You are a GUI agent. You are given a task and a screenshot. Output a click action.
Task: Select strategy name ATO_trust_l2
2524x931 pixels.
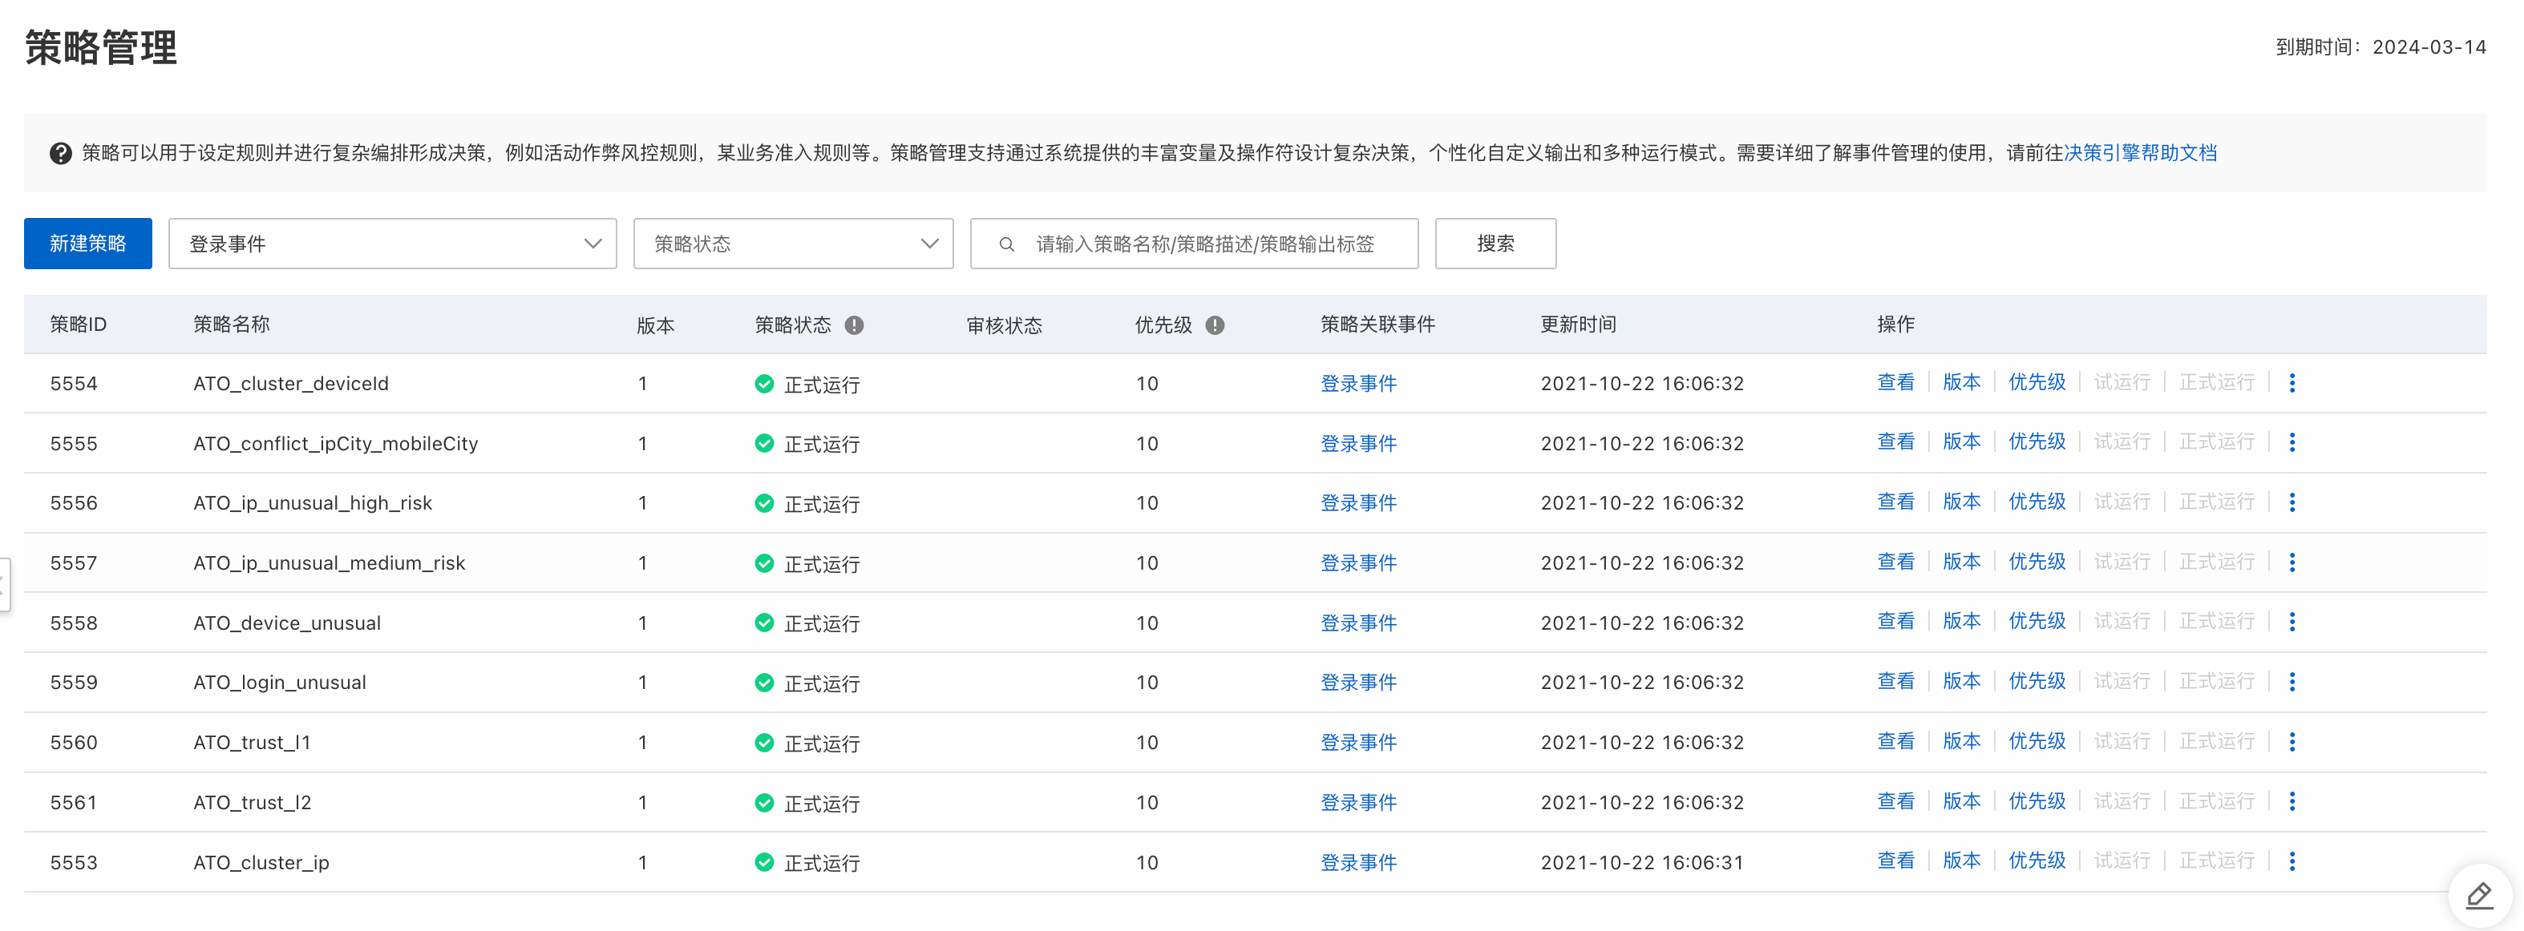pyautogui.click(x=252, y=803)
